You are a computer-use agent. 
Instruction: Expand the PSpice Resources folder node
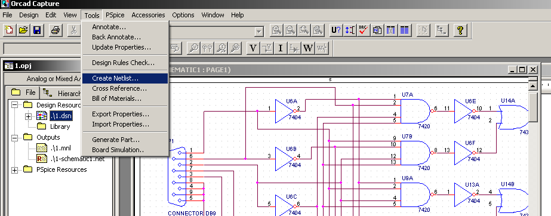[x=14, y=170]
